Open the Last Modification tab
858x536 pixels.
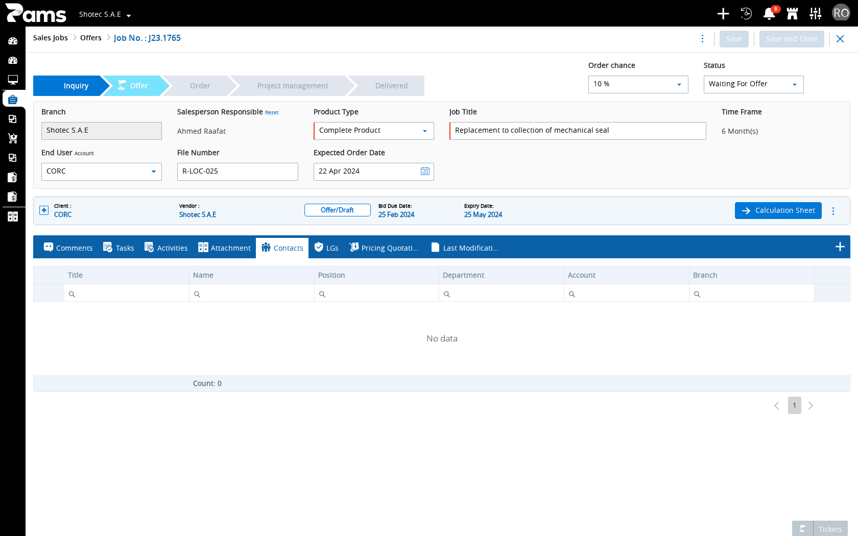coord(465,248)
